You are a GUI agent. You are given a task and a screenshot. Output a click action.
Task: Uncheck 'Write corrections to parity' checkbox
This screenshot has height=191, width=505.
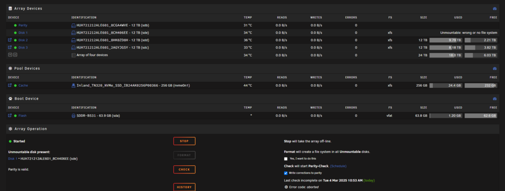pyautogui.click(x=286, y=173)
